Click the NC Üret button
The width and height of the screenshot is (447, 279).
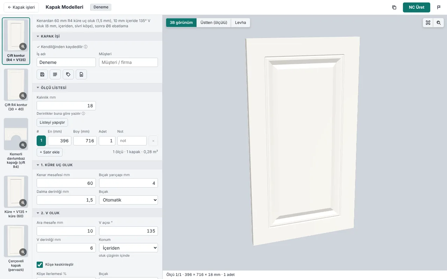point(417,7)
